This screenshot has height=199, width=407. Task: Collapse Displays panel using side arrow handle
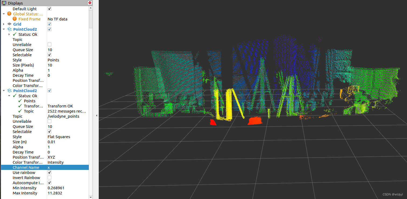point(96,116)
